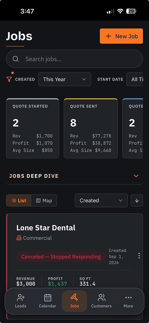Toggle sort direction arrow button
Viewport: 149px width, 323px height.
tap(137, 201)
